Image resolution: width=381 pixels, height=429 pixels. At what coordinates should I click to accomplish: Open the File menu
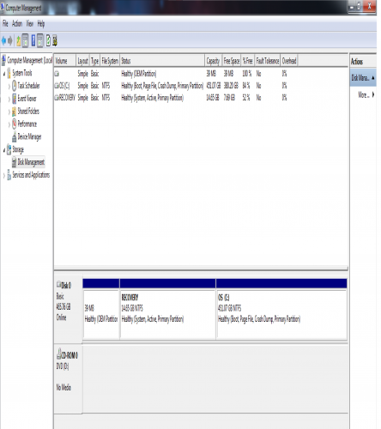5,24
